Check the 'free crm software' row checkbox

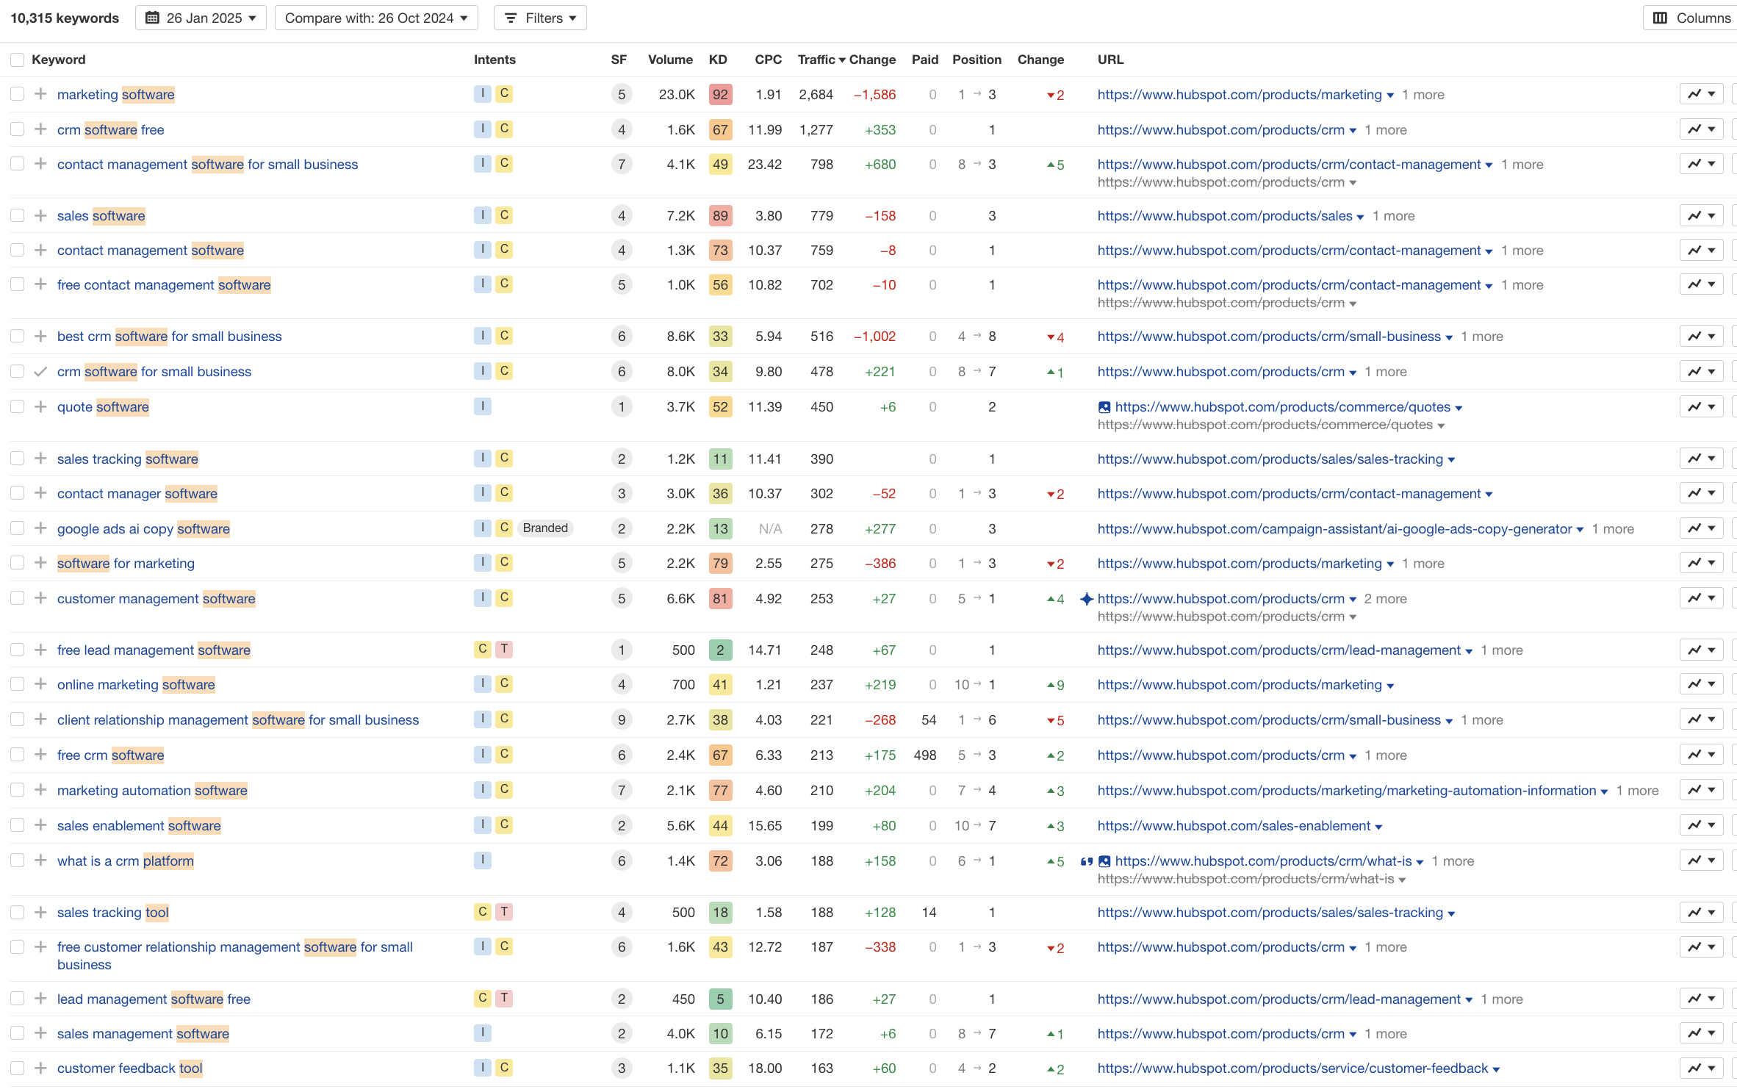(18, 755)
